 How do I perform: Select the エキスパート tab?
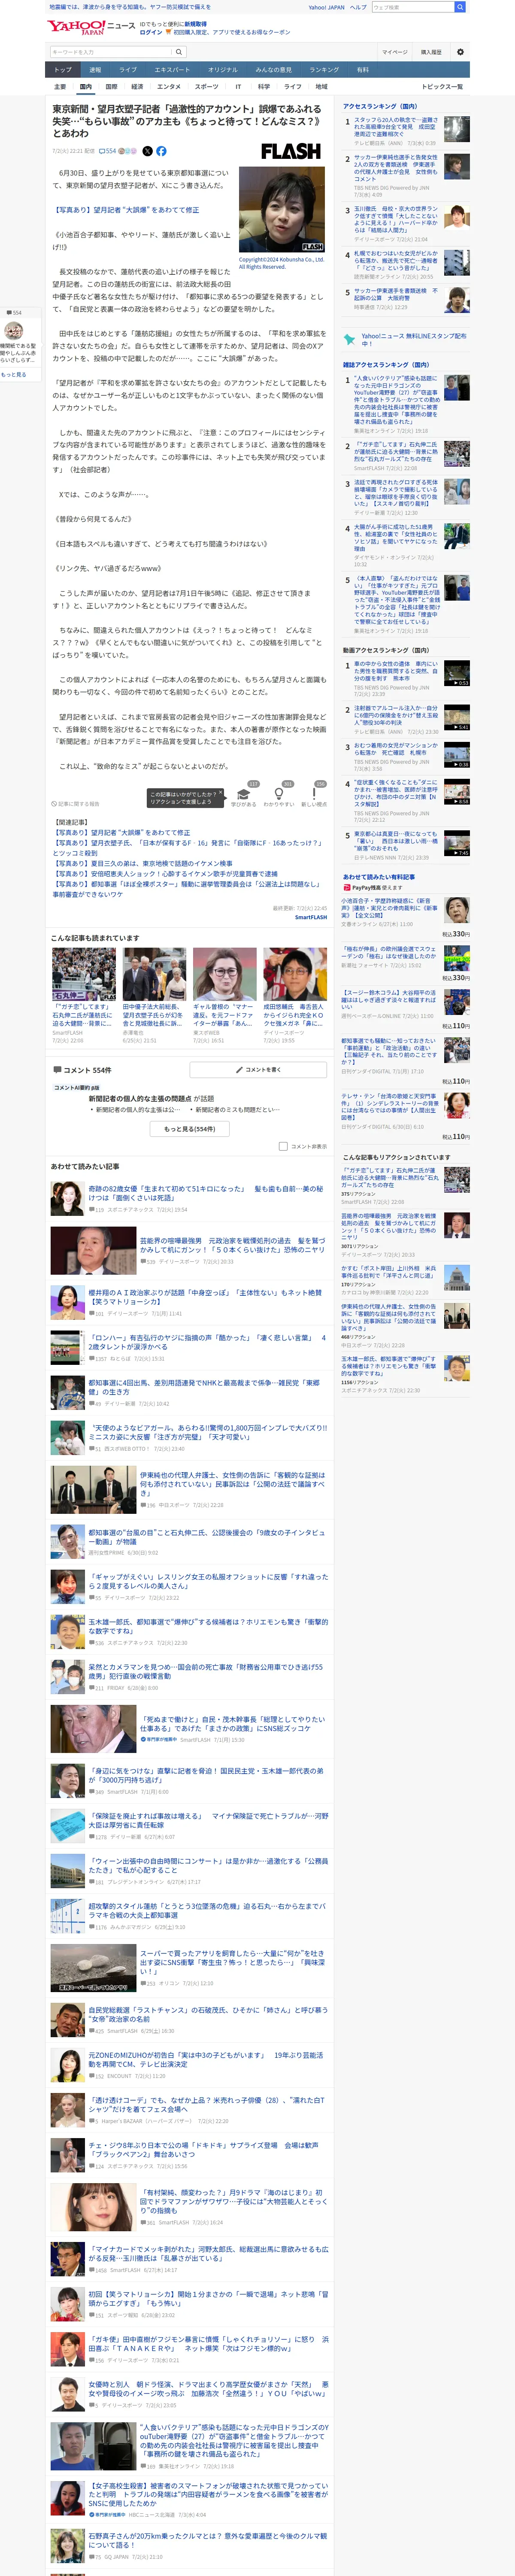(172, 70)
